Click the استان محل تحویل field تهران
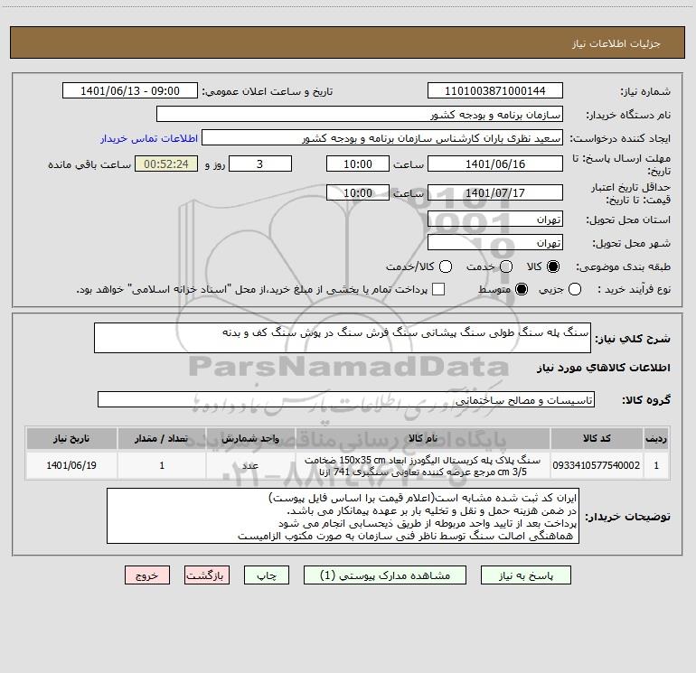Screen dimensions: 696x673 pos(495,220)
